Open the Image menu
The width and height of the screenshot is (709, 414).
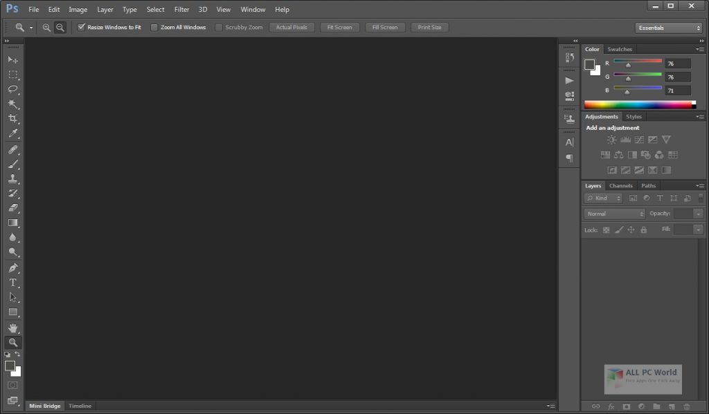click(78, 10)
